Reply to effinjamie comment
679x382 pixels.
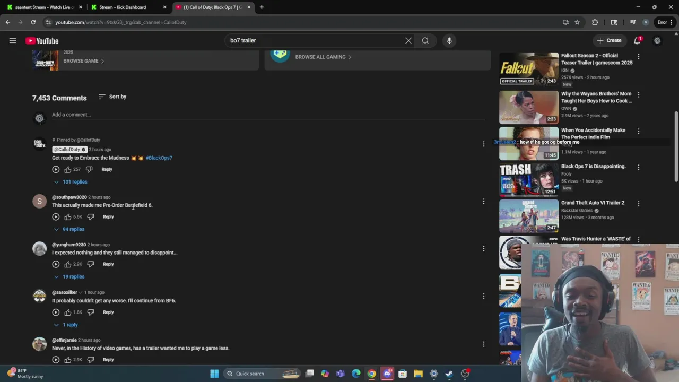(x=108, y=360)
